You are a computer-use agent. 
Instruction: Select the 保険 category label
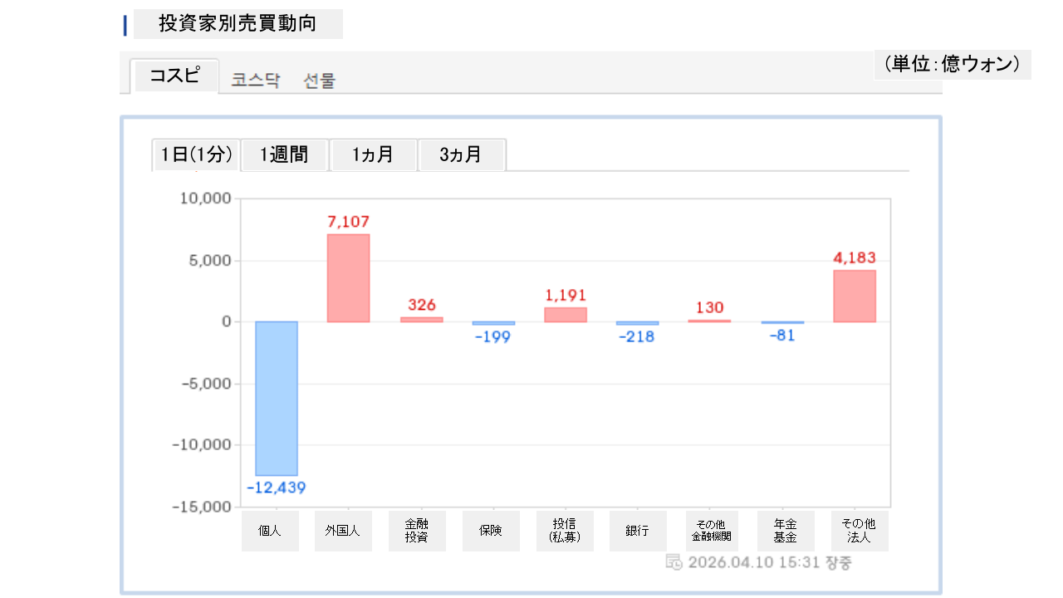[x=491, y=531]
